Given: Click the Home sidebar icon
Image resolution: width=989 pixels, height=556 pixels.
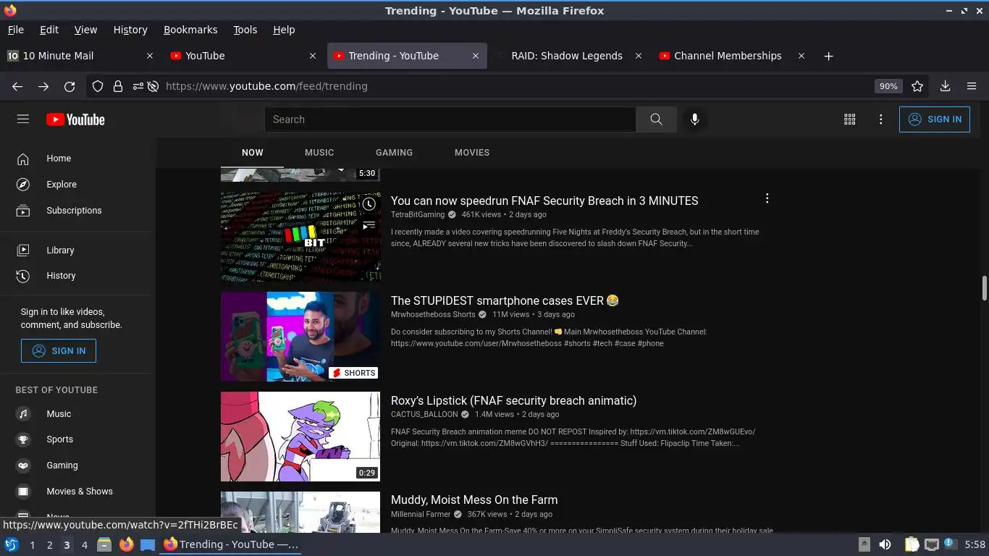Looking at the screenshot, I should 23,159.
